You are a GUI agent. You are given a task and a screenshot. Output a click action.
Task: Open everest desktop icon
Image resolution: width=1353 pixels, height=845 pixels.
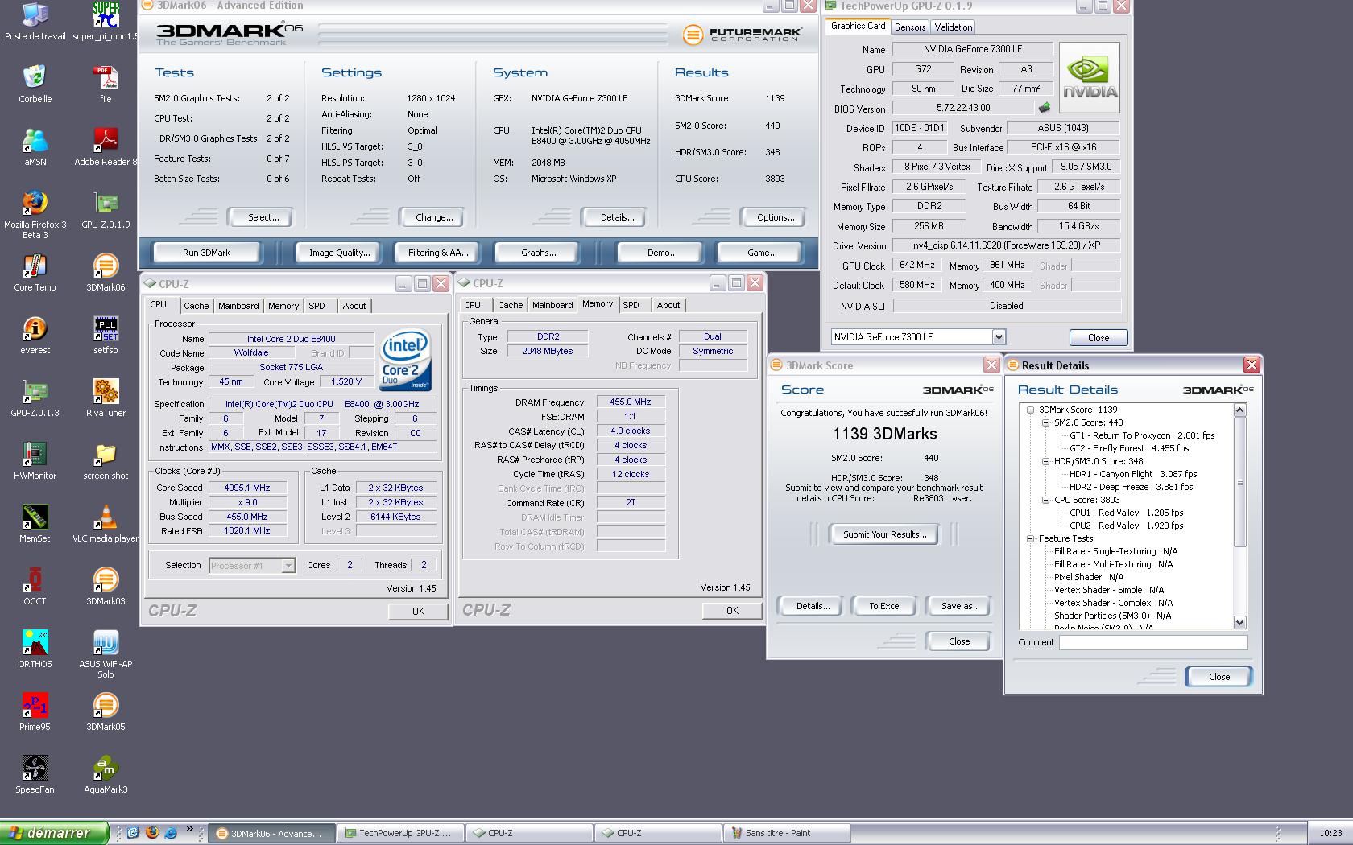[x=35, y=336]
